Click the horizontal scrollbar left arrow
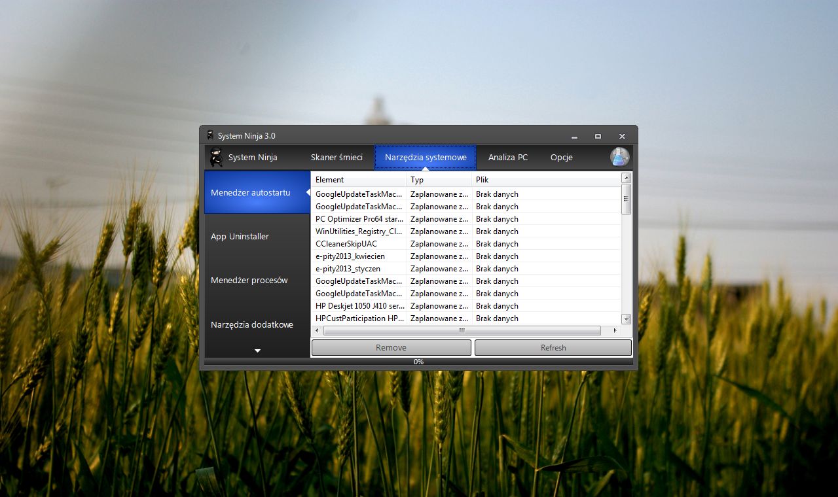Screen dimensions: 838x497 [x=317, y=331]
